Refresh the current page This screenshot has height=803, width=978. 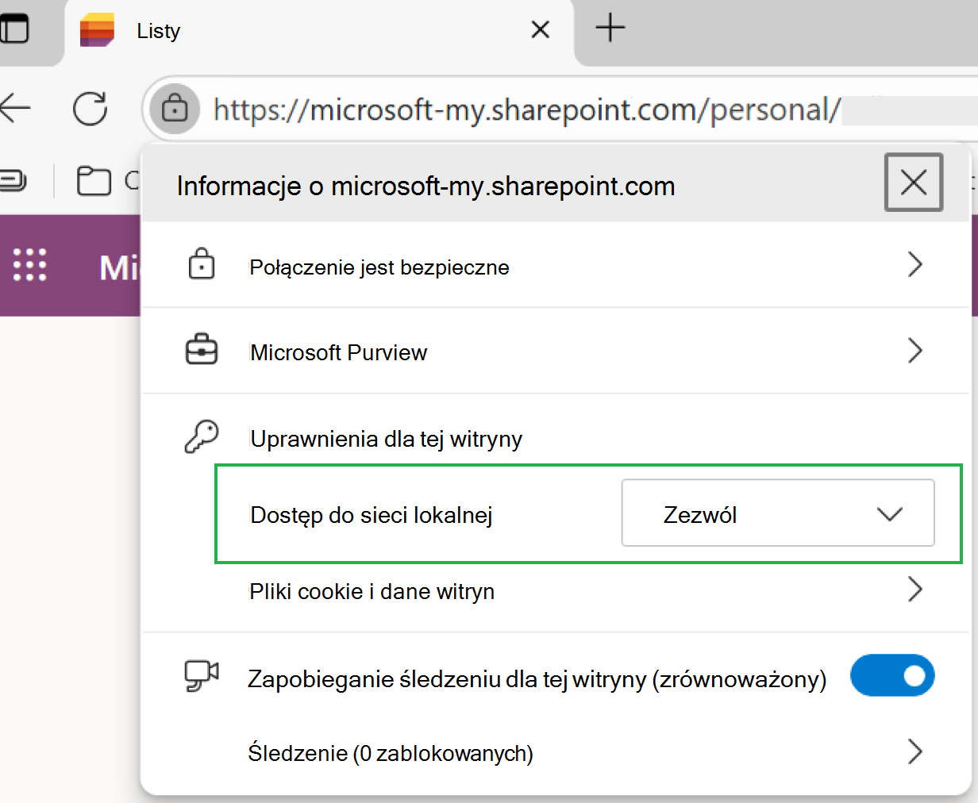90,109
